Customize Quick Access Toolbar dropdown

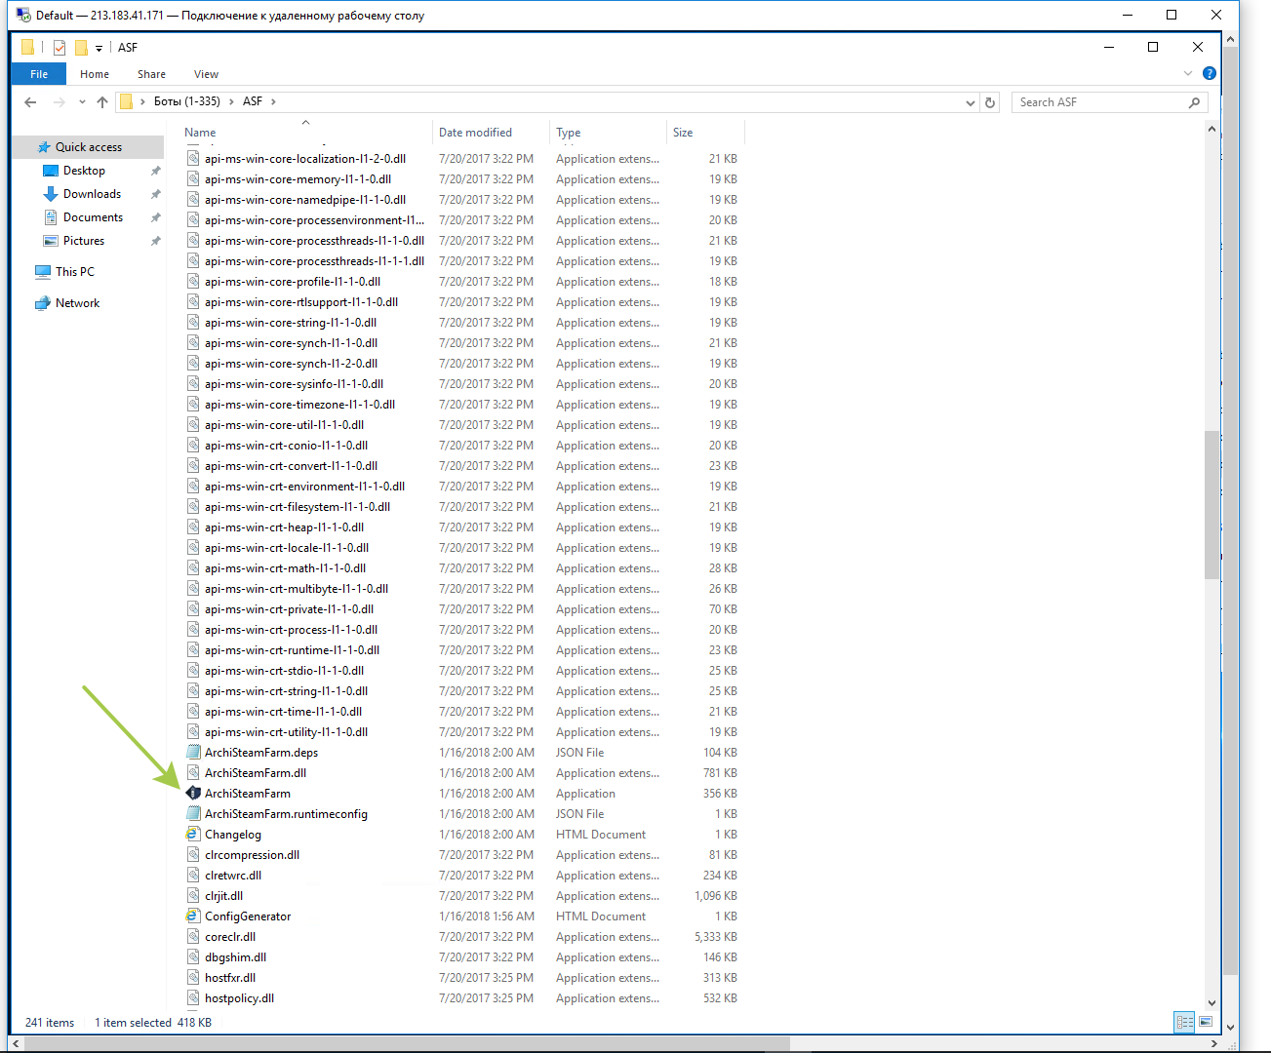[99, 48]
